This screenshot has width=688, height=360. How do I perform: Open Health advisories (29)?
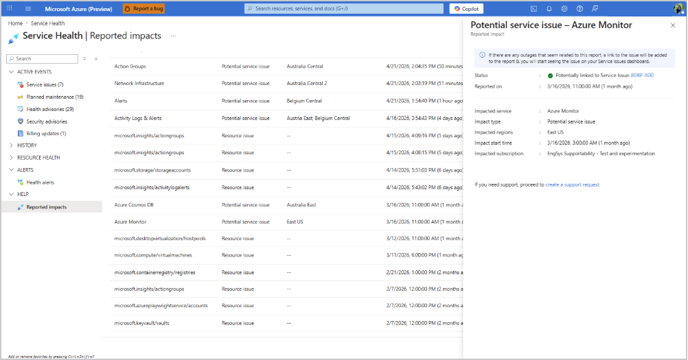(50, 109)
